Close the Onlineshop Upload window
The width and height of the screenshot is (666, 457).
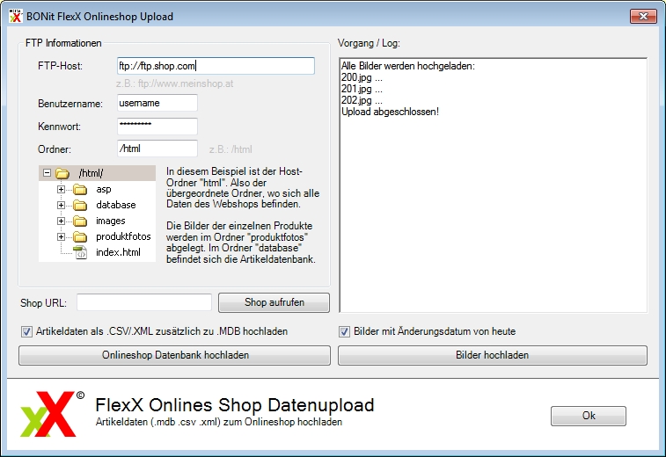(x=643, y=17)
